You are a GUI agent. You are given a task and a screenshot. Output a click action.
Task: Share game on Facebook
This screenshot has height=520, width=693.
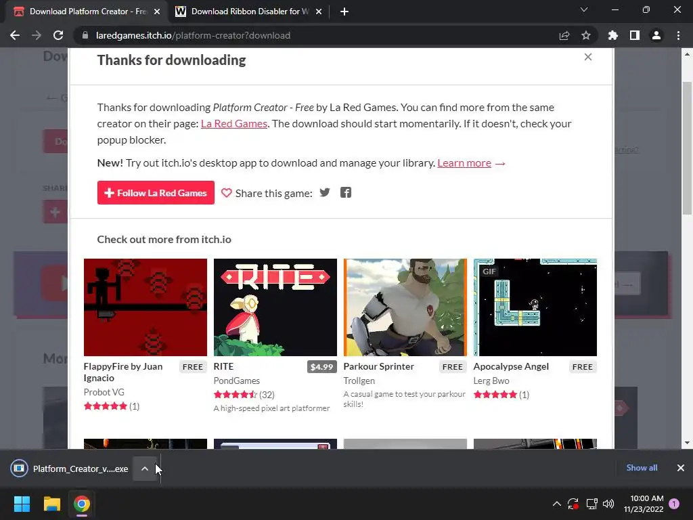(346, 192)
